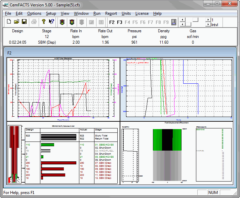Open a file with the folder icon
240x198 pixels.
point(16,22)
